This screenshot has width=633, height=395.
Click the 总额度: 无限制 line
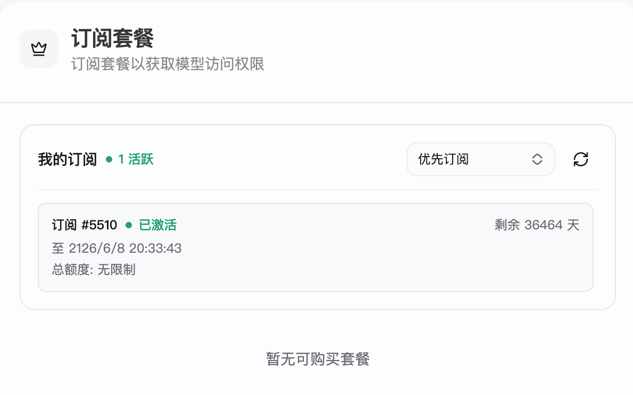94,269
